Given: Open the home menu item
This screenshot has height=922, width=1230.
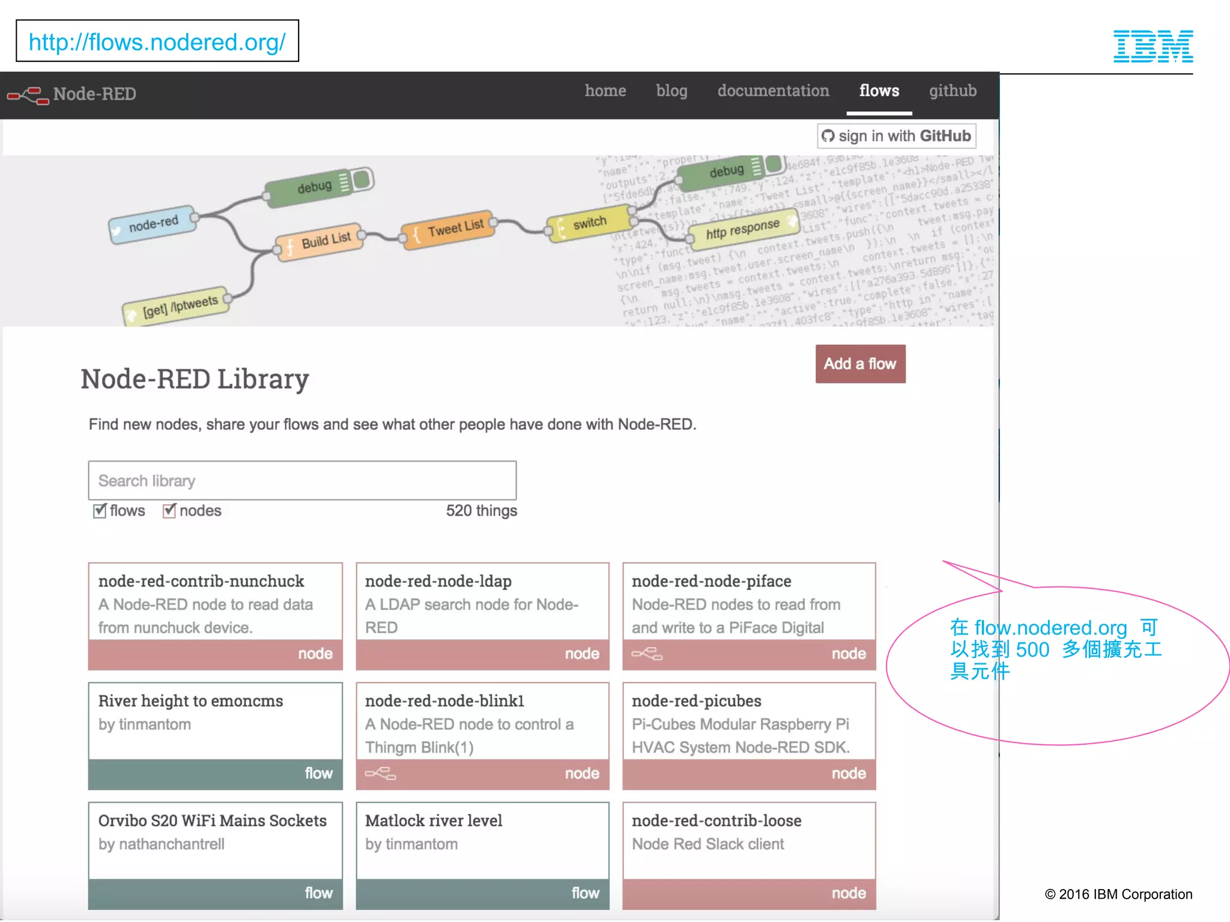Looking at the screenshot, I should click(605, 91).
